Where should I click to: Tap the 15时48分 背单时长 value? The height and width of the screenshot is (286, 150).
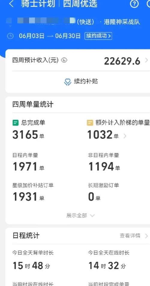coord(31,266)
